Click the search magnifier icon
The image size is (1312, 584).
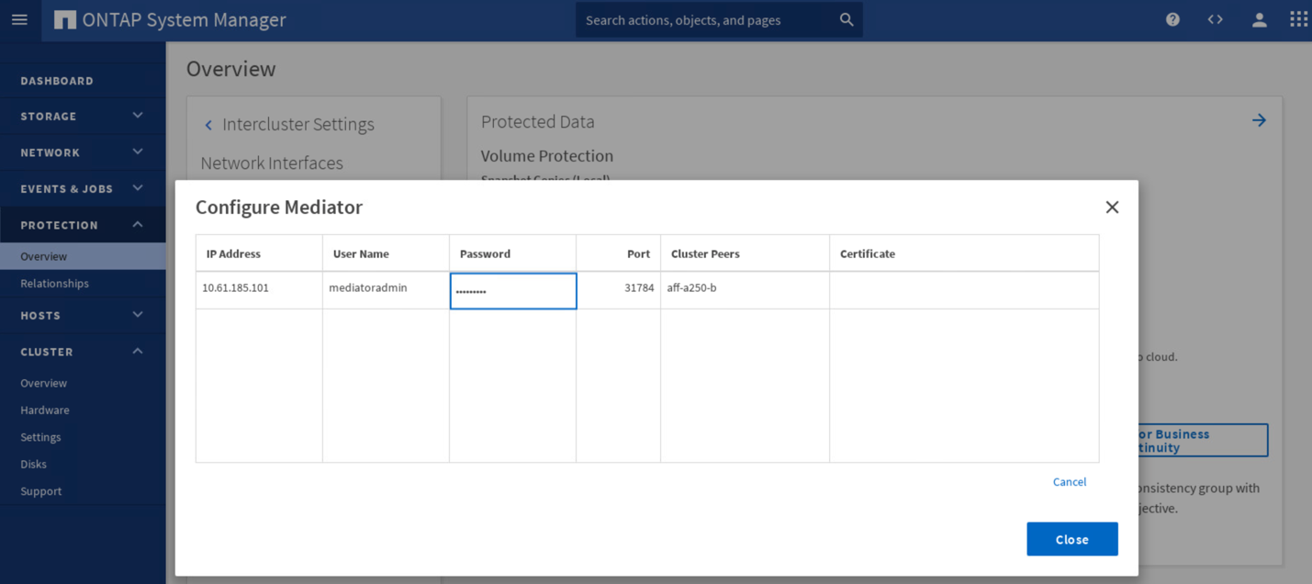pos(846,19)
